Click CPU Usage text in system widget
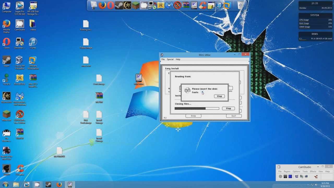The image size is (334, 188). coord(304,20)
